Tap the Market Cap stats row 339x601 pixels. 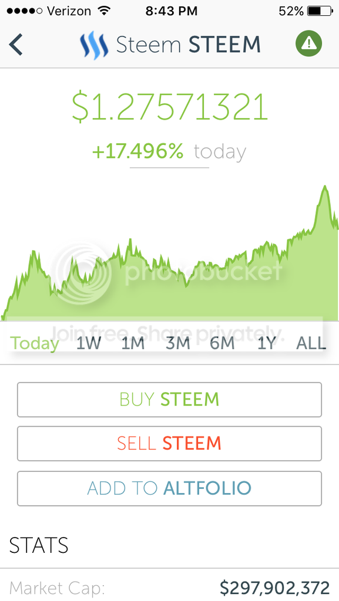click(x=169, y=588)
